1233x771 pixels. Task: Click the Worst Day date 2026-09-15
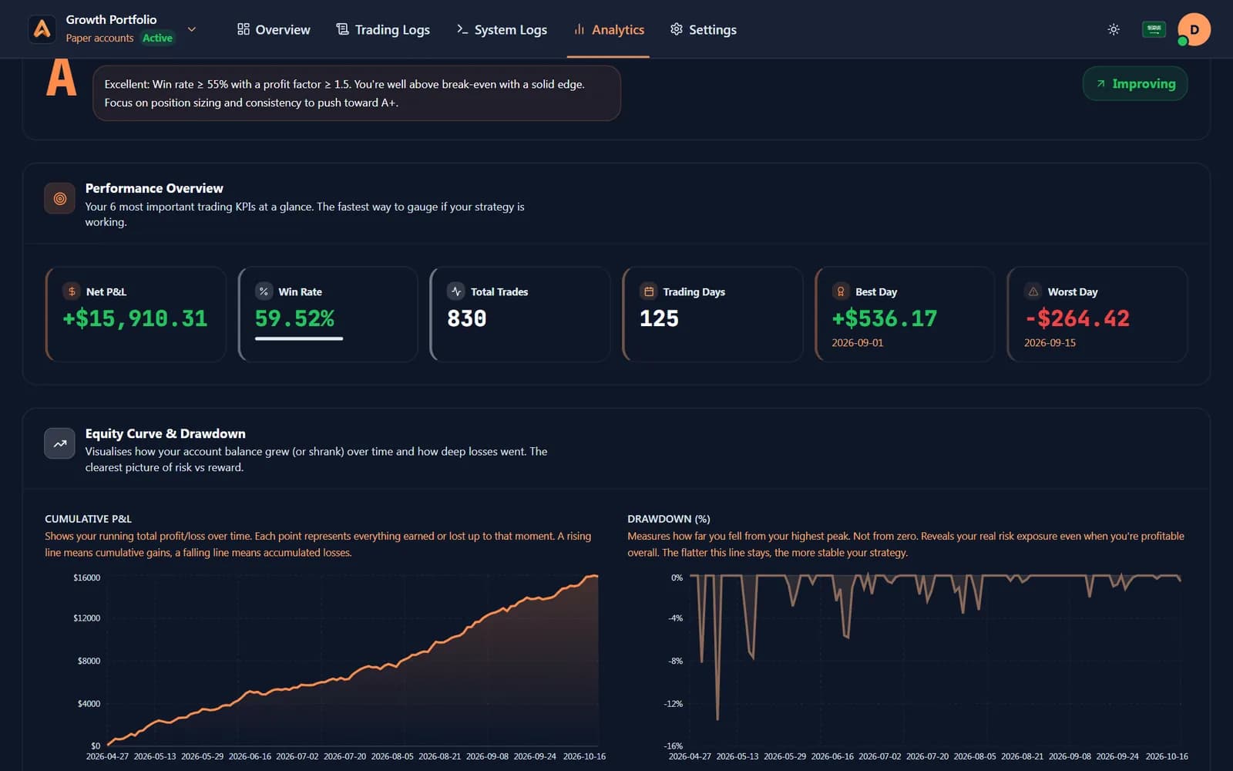coord(1050,343)
